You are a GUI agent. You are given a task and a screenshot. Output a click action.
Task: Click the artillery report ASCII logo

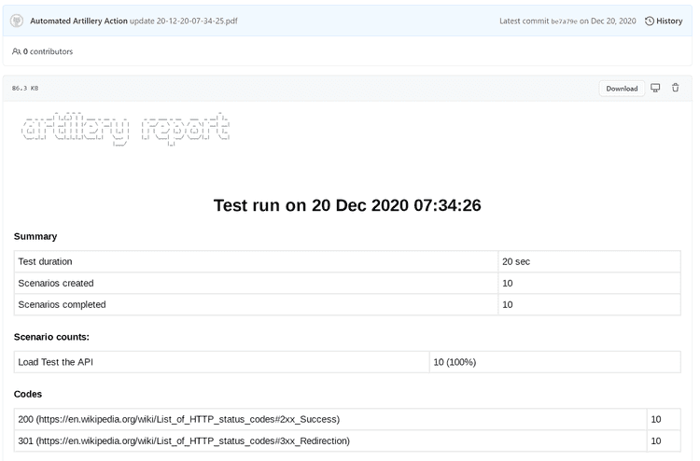tap(125, 130)
